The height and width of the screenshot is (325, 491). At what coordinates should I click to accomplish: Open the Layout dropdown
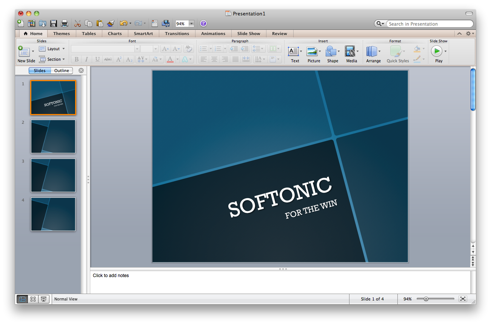tap(52, 49)
